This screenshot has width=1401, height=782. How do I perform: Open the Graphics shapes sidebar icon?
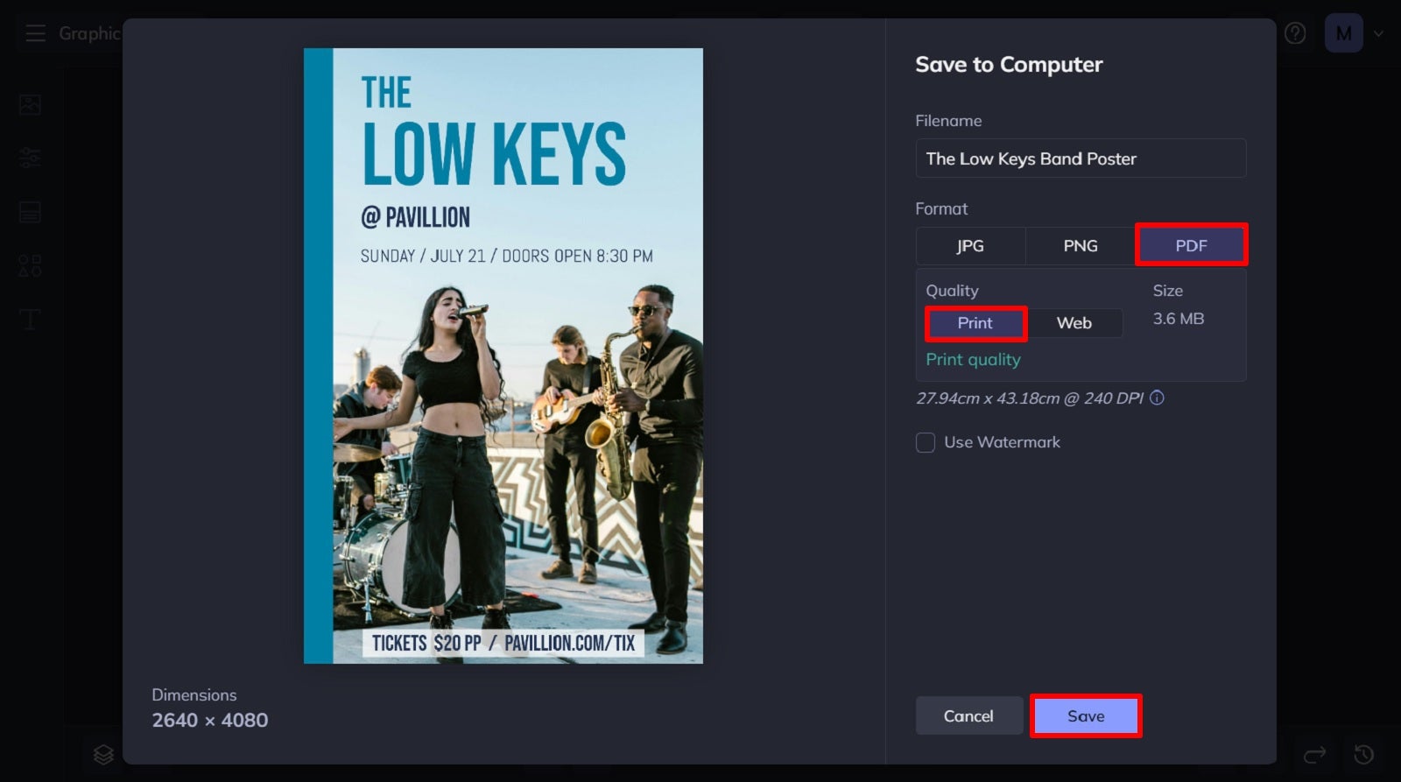click(30, 265)
